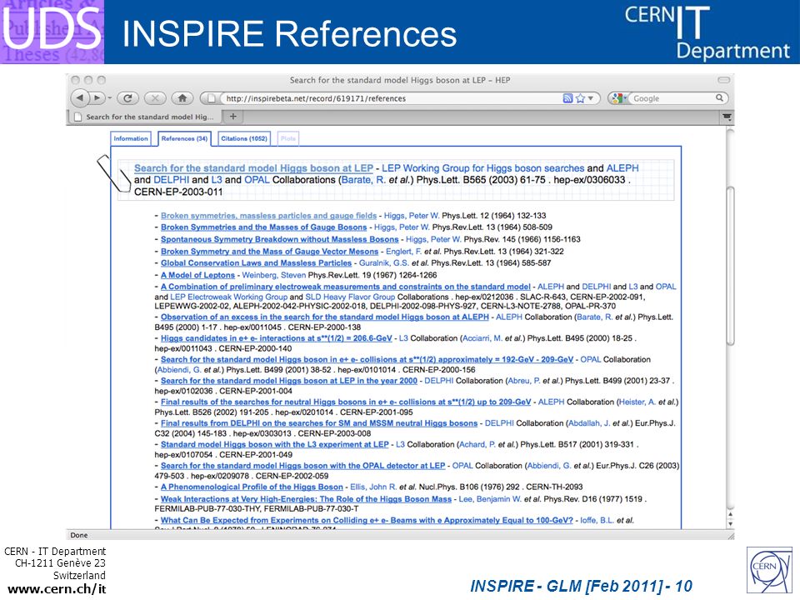Open a new tab with plus button

pyautogui.click(x=233, y=117)
